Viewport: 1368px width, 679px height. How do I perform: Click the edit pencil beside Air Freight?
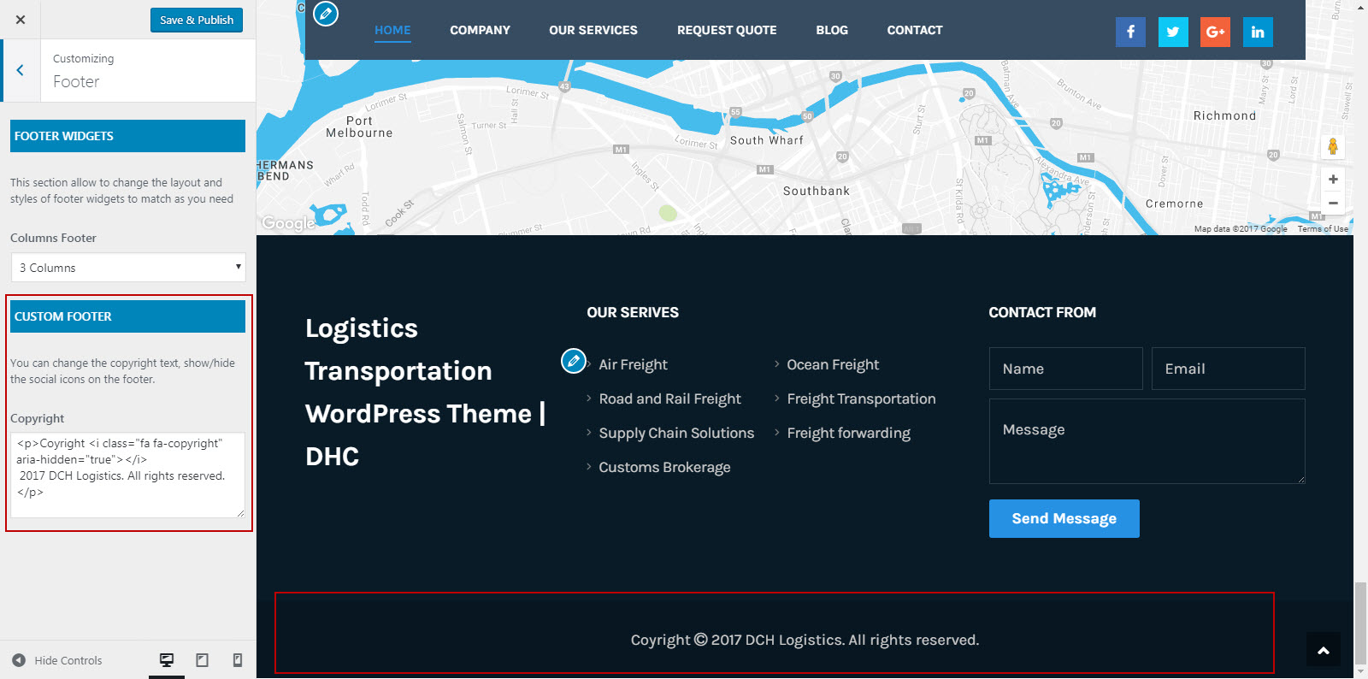coord(574,361)
